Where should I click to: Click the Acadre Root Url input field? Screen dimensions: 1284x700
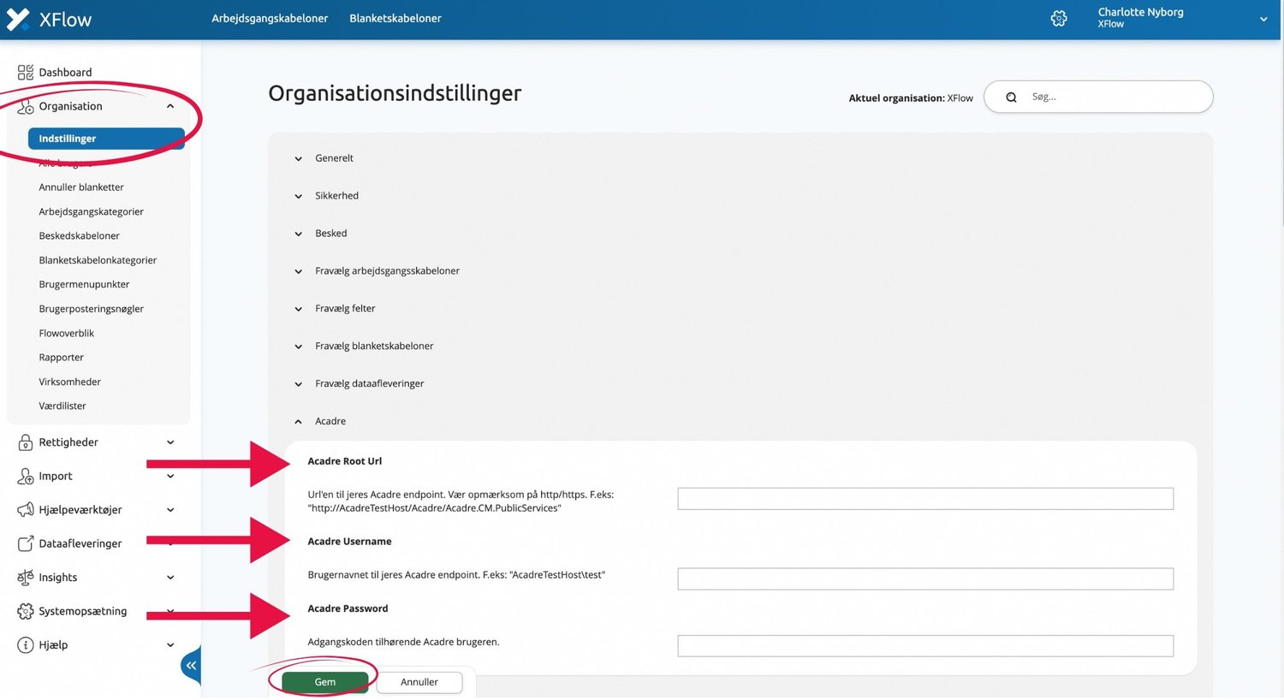pyautogui.click(x=924, y=498)
